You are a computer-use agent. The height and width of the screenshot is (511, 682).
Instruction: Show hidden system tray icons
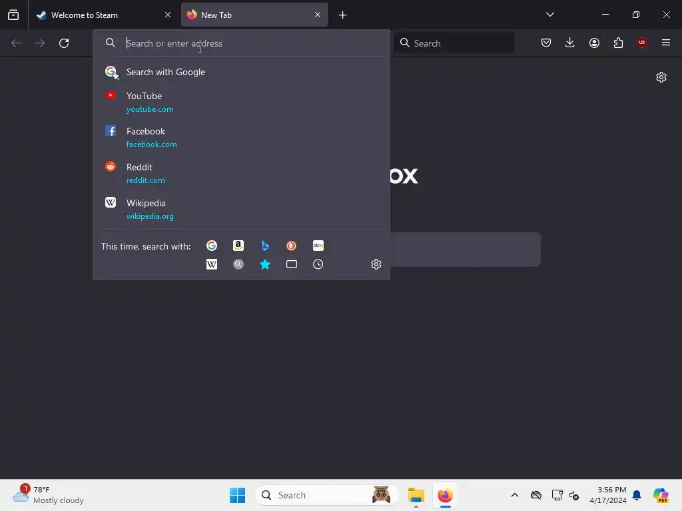click(515, 495)
